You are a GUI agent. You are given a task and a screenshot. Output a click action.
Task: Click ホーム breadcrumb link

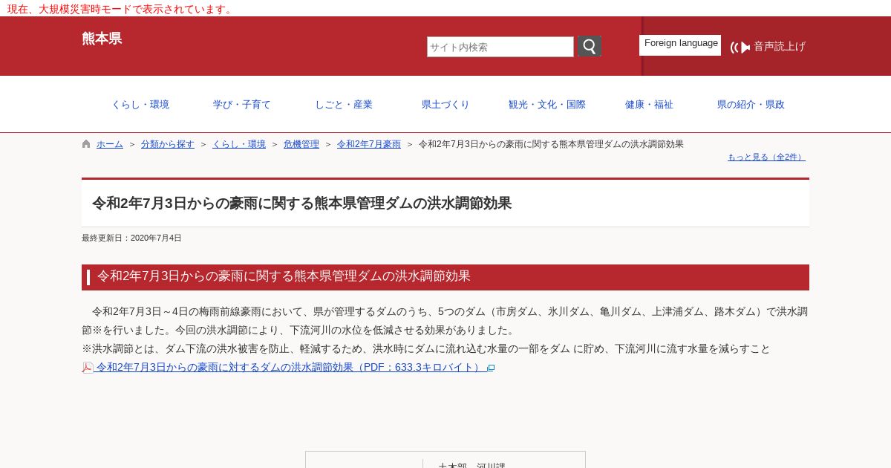click(x=110, y=144)
